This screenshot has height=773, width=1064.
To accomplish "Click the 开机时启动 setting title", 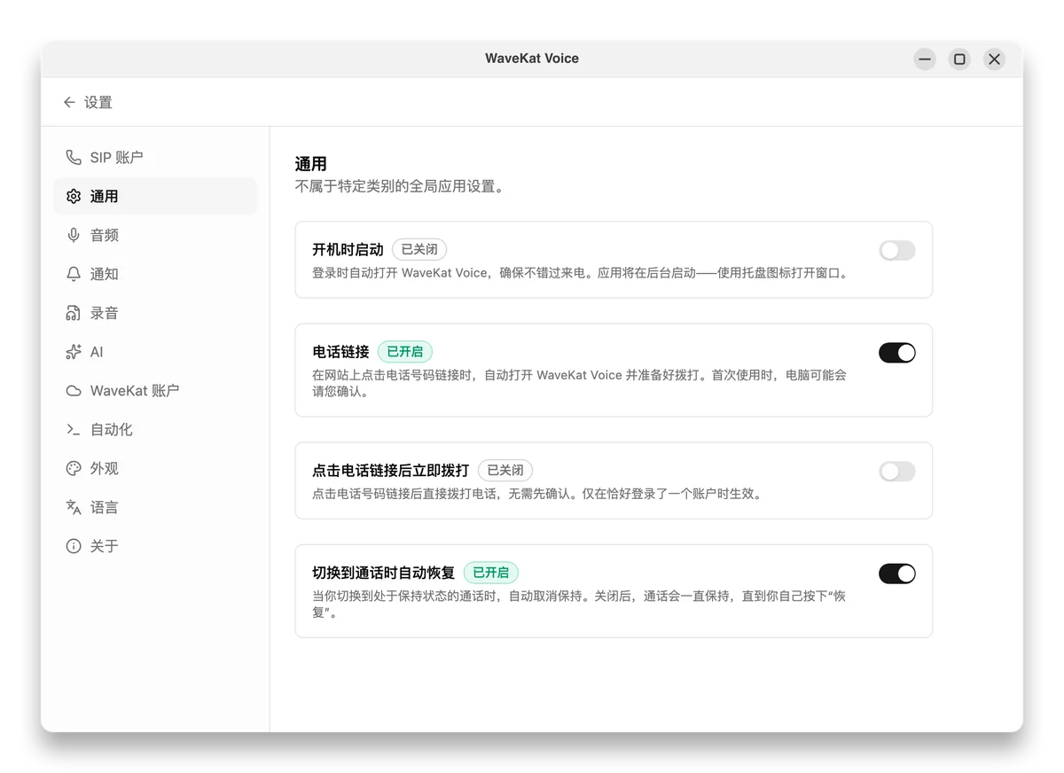I will click(x=348, y=250).
